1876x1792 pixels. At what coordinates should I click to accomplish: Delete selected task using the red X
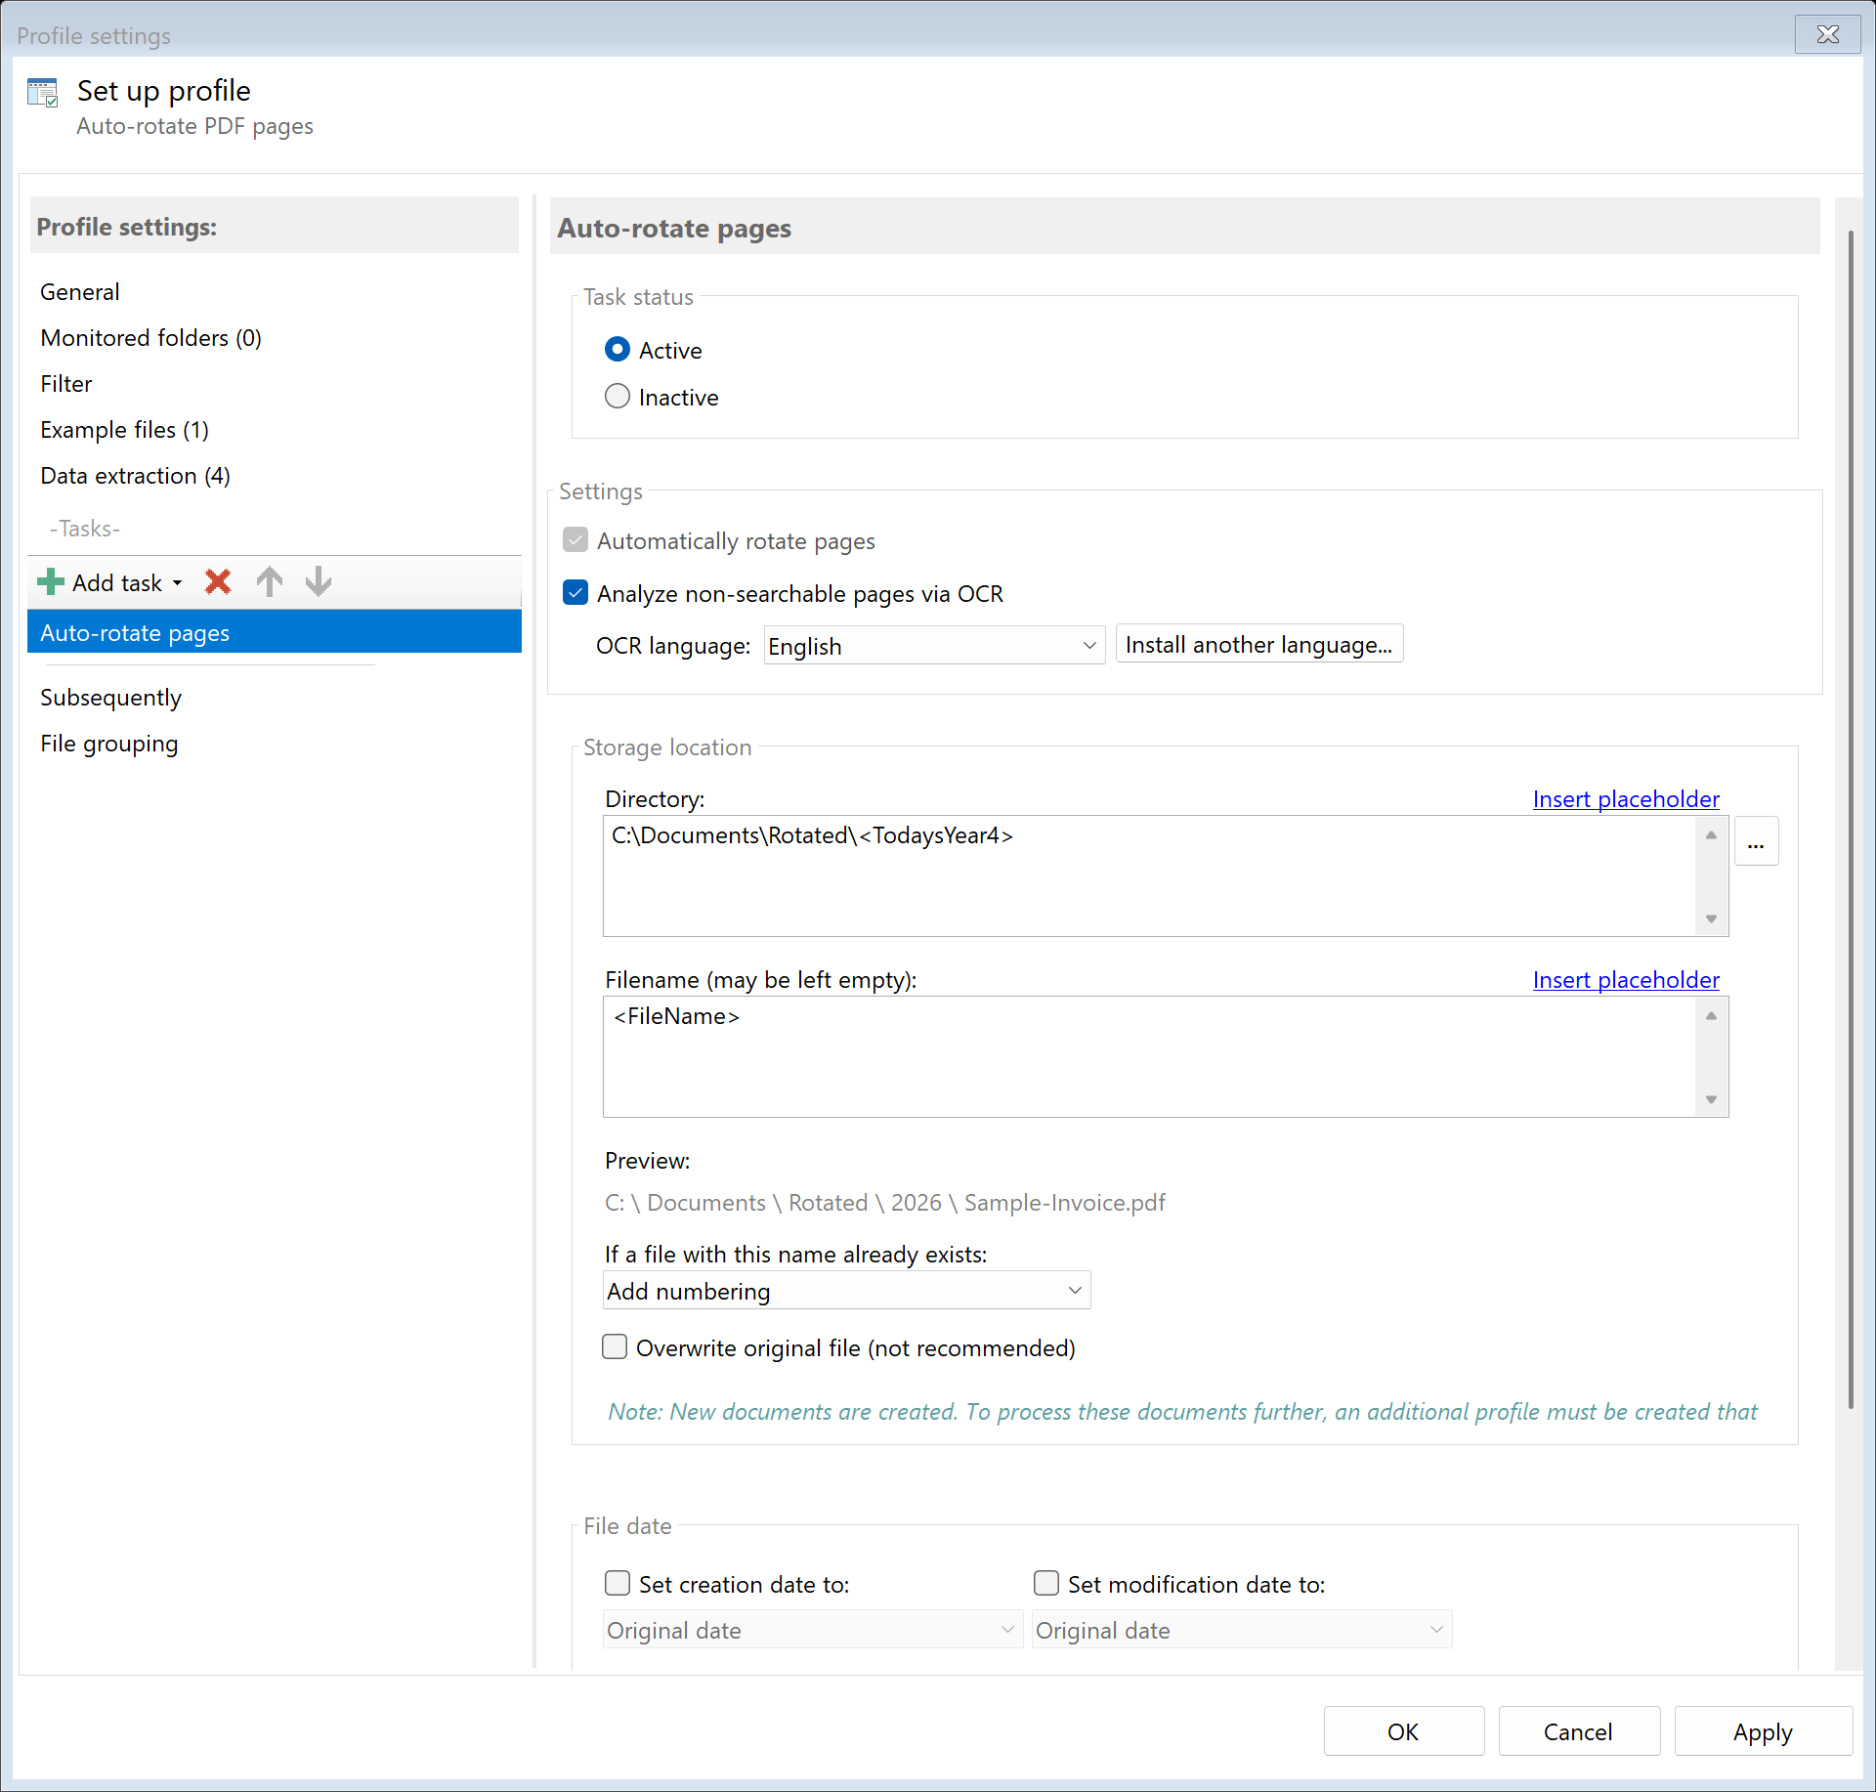pos(217,581)
